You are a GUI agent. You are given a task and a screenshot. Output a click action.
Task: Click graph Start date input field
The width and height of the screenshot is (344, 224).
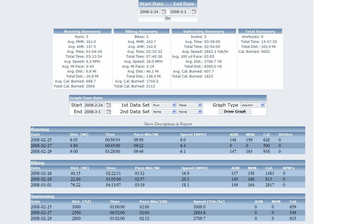coord(94,105)
